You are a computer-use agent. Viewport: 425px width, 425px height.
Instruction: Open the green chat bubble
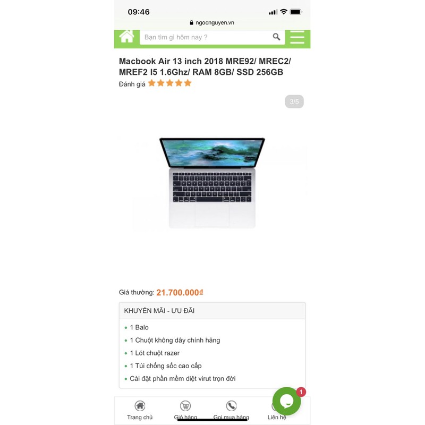tap(286, 401)
